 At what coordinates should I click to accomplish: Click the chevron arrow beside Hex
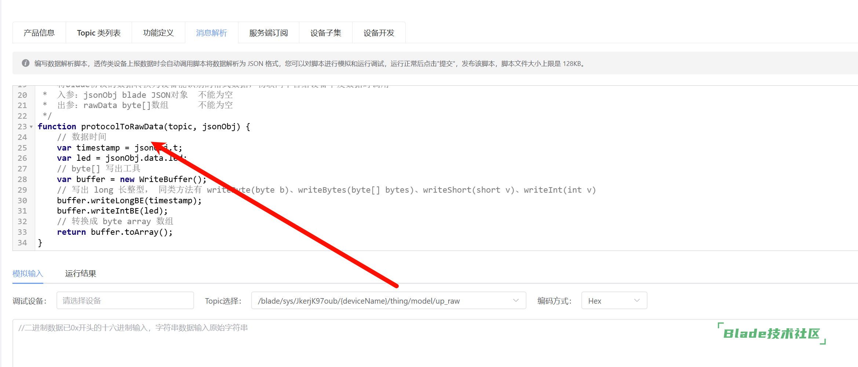637,301
